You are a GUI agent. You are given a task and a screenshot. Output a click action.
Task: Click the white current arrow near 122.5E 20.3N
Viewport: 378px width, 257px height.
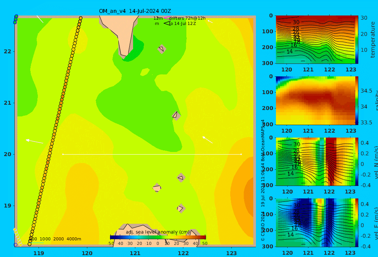(x=207, y=139)
